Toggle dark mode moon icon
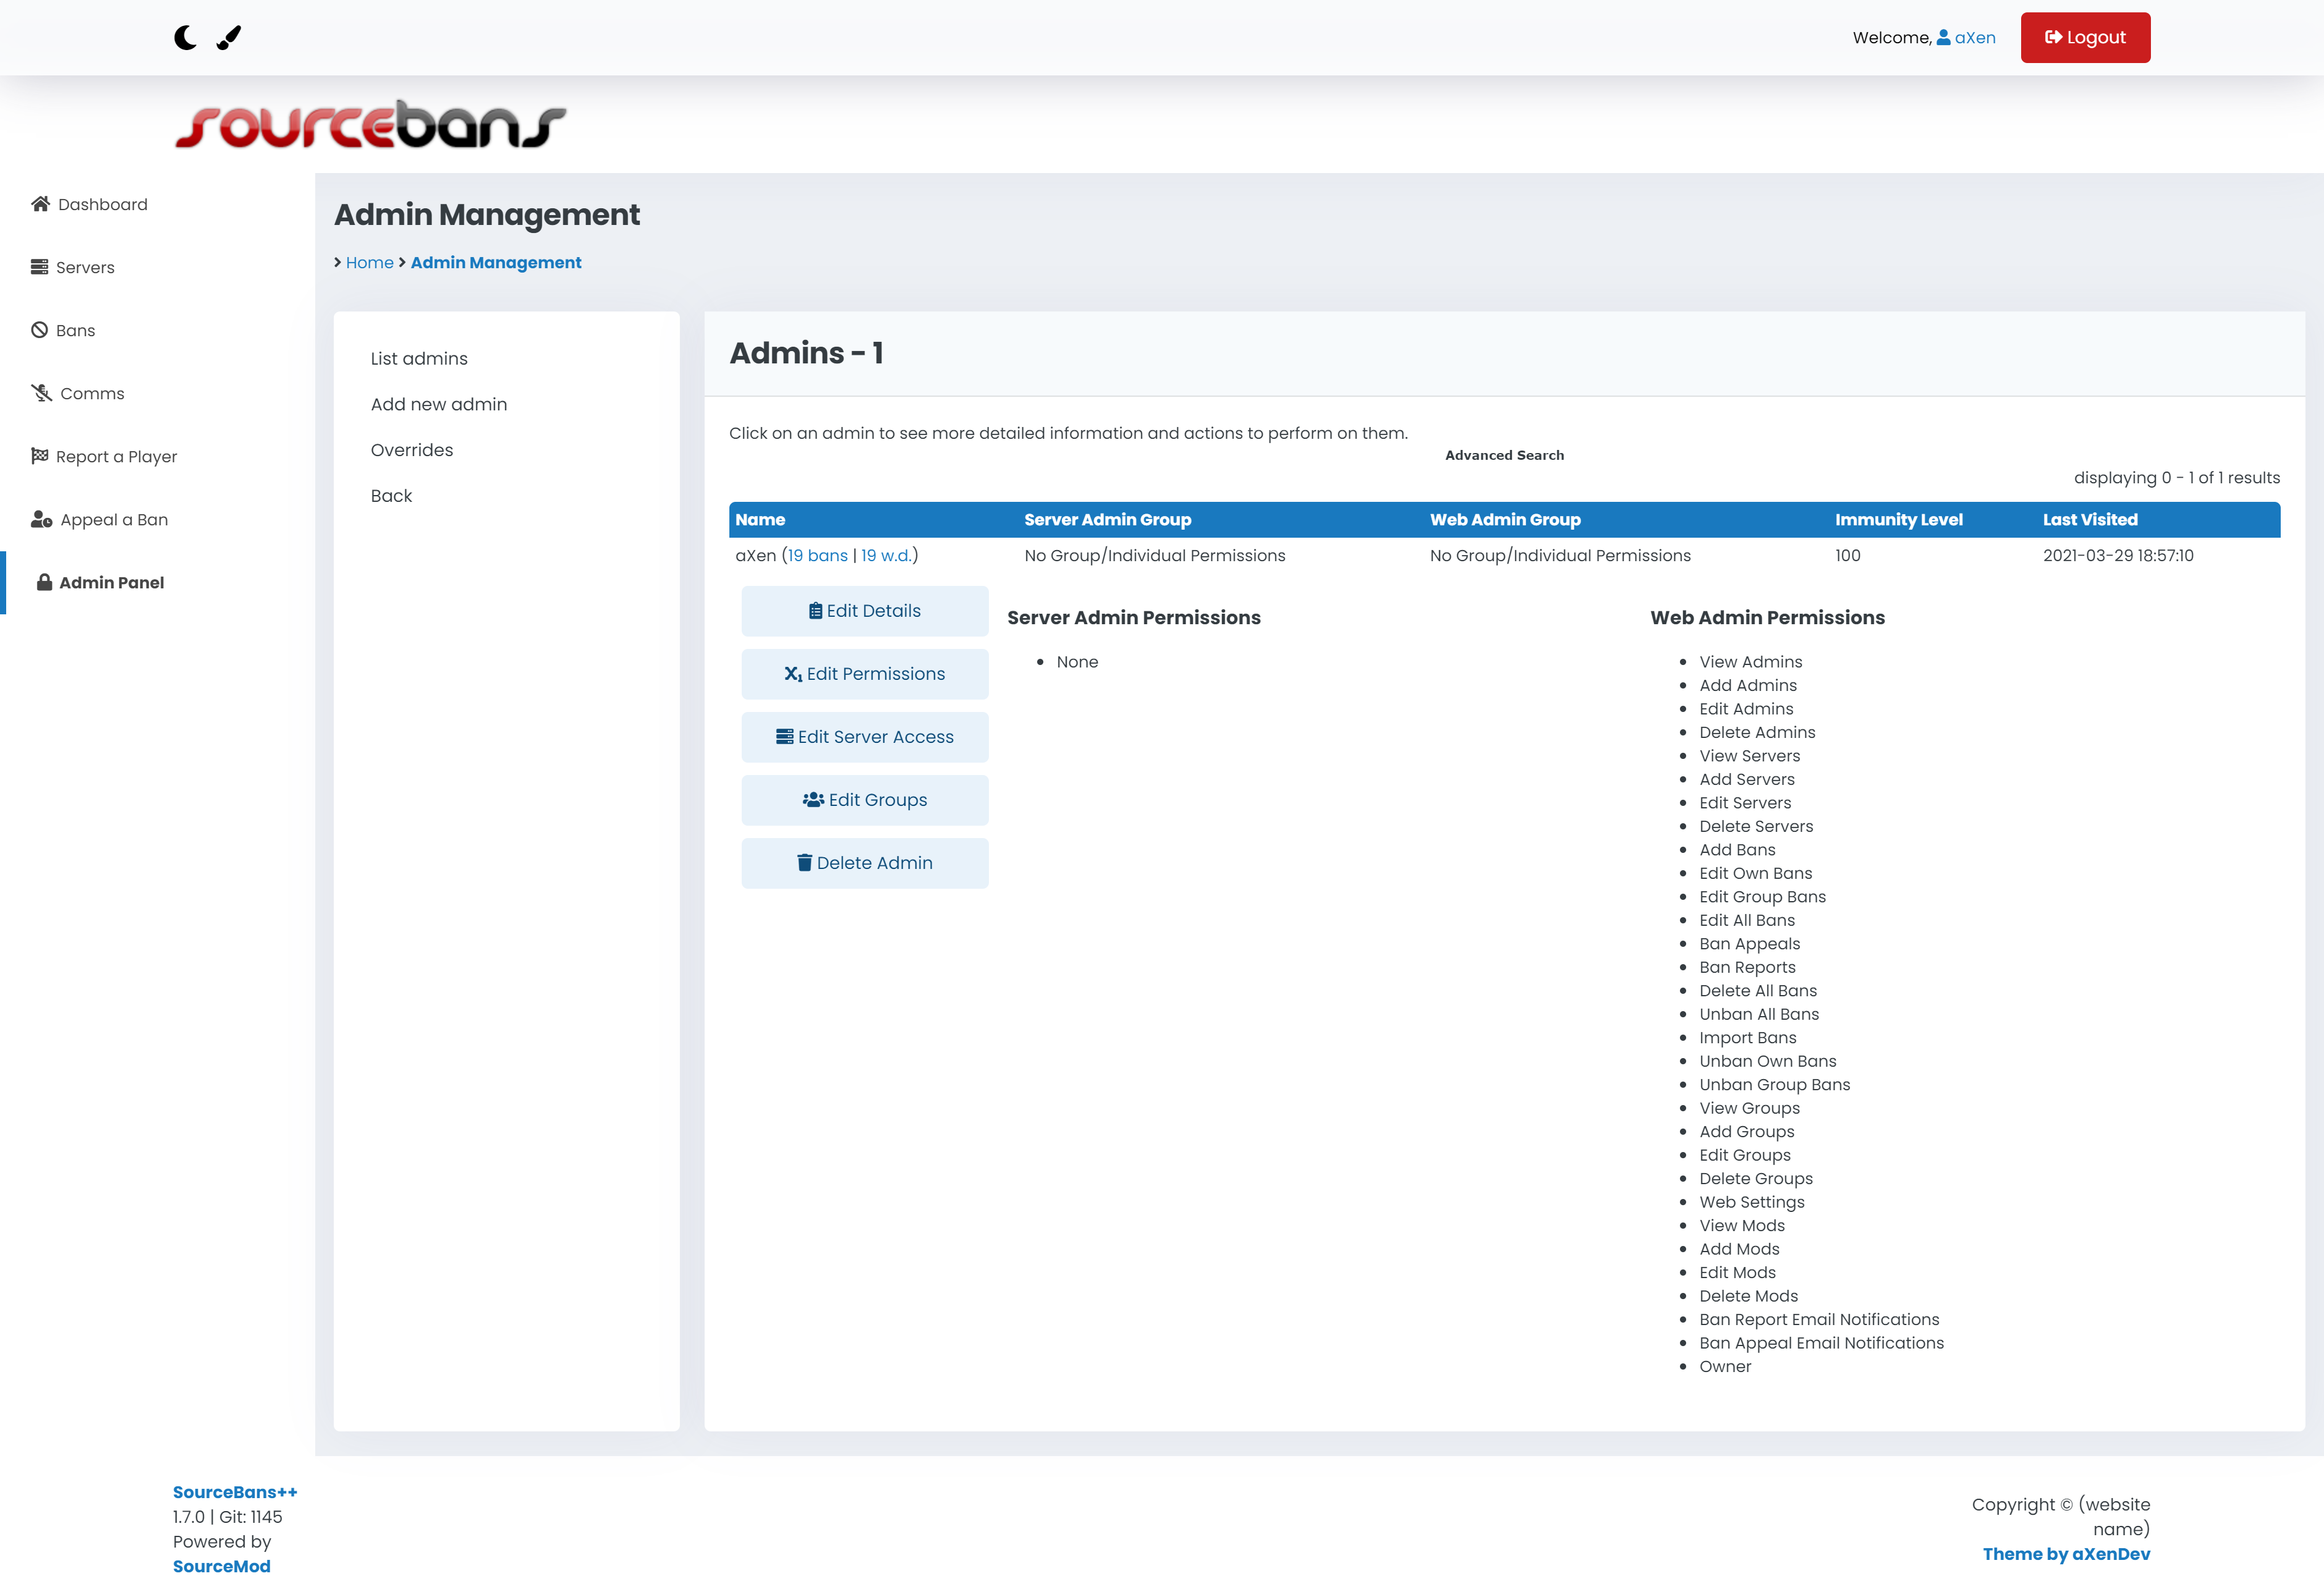2324x1576 pixels. coord(185,38)
